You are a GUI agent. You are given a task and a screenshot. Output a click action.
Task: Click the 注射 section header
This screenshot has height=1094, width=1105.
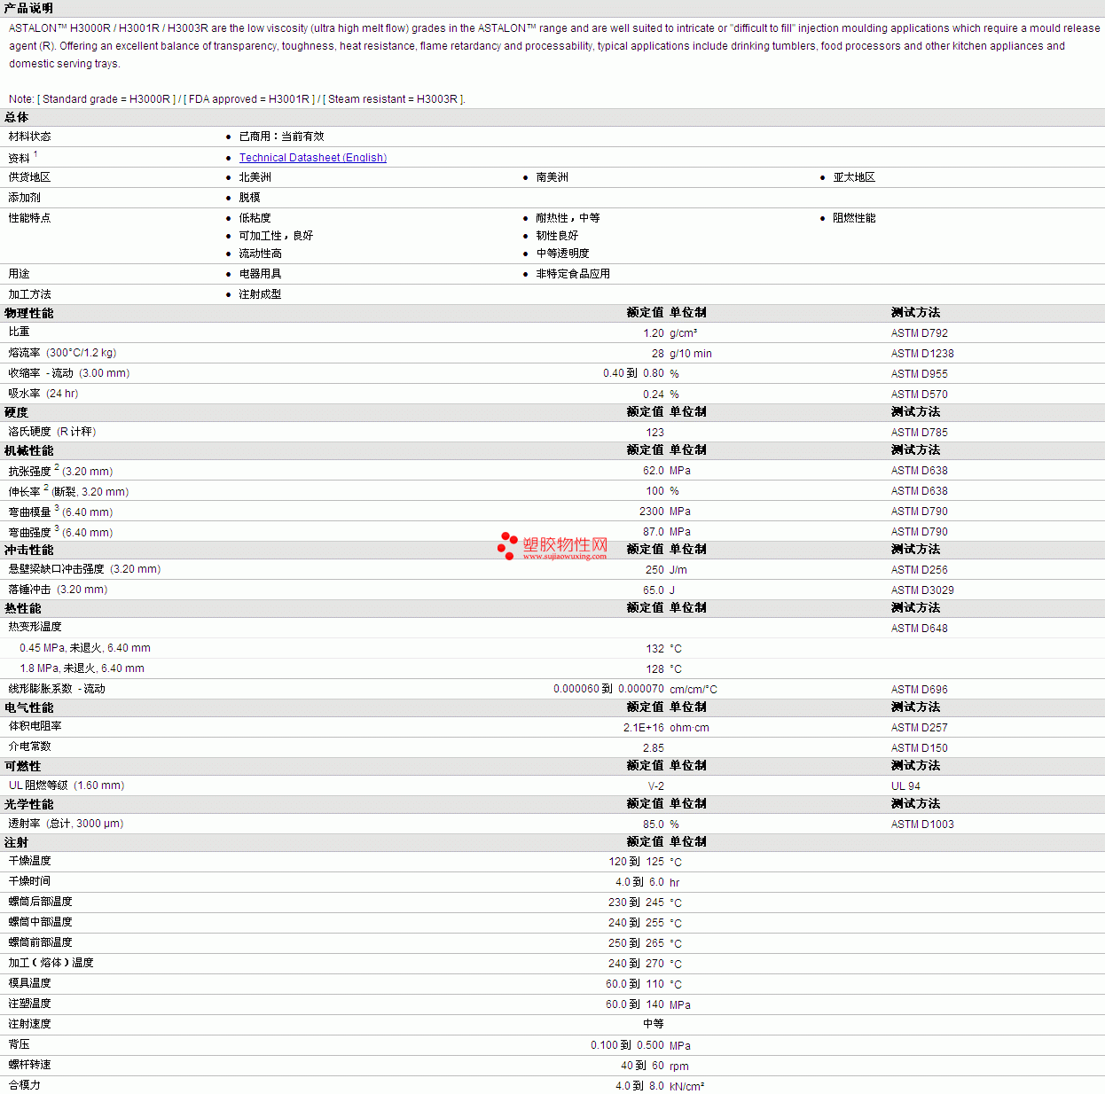(17, 843)
